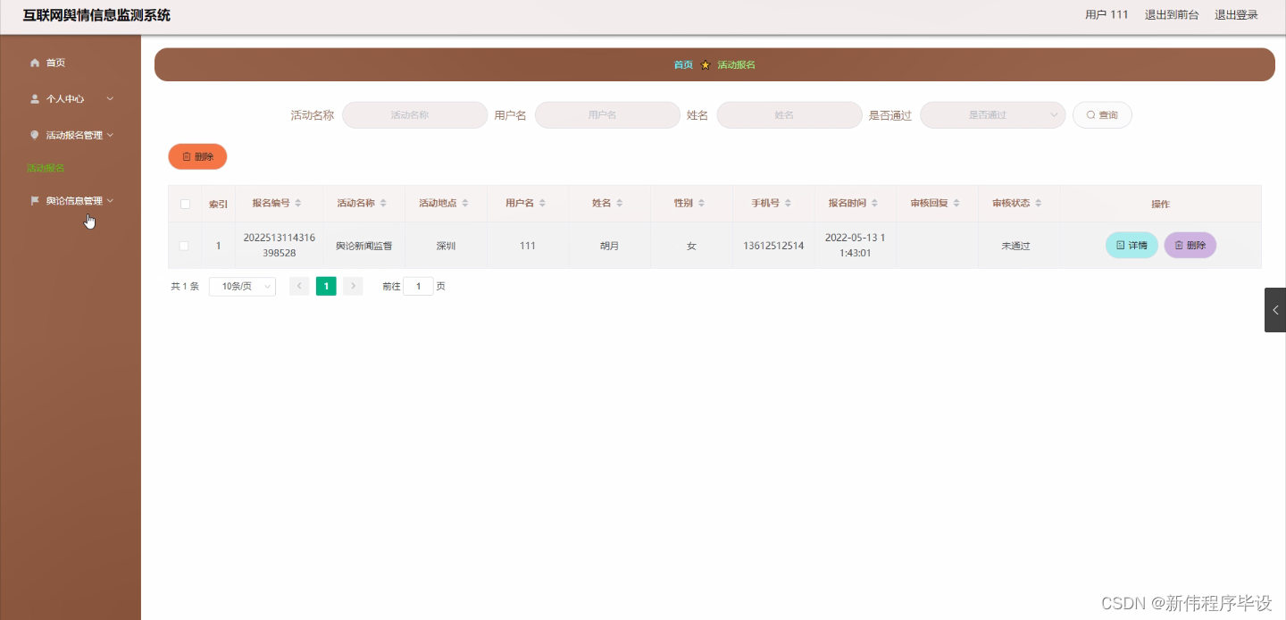Click the 共 1 条 total count text
The image size is (1286, 620).
point(185,287)
